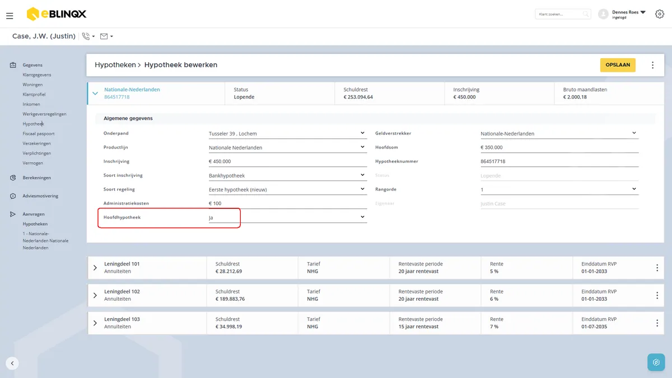Click the Berekeningen chart icon
Image resolution: width=672 pixels, height=378 pixels.
(13, 178)
